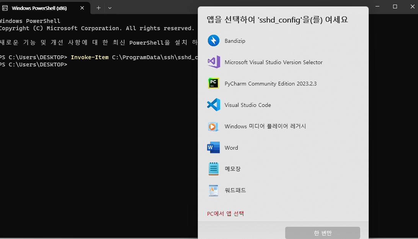Choose the 메모장 label
Screen dimensions: 418x239
point(232,169)
